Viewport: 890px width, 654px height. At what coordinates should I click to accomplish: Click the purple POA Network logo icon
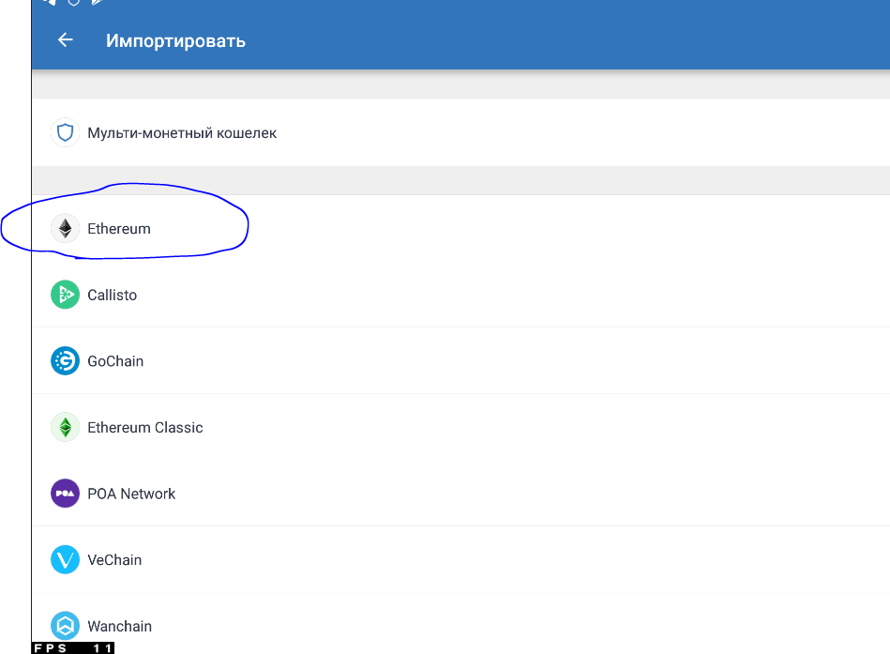pyautogui.click(x=66, y=494)
